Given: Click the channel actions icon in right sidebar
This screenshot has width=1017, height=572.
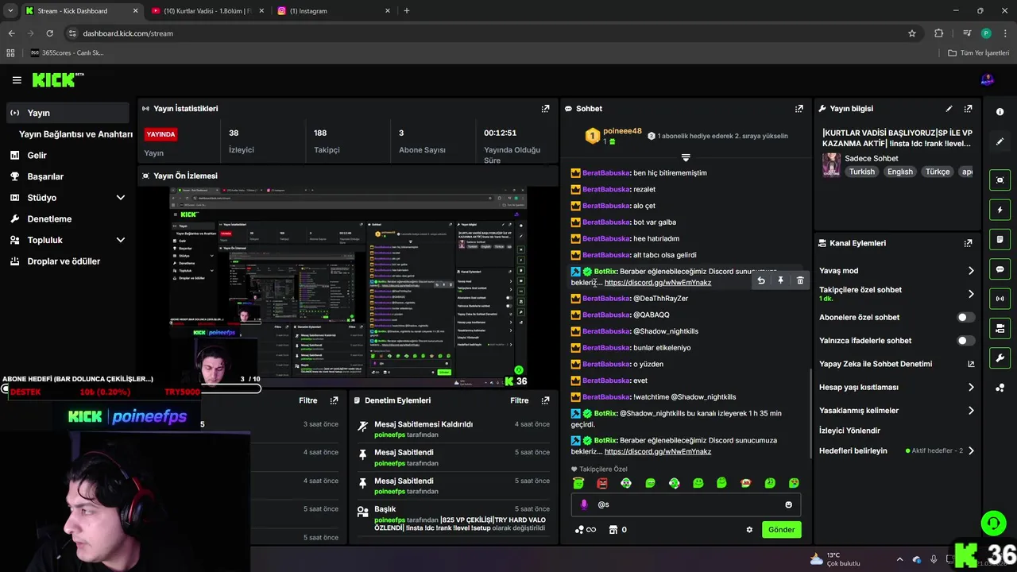Looking at the screenshot, I should (x=1000, y=328).
